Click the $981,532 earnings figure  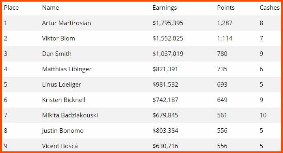pos(165,85)
